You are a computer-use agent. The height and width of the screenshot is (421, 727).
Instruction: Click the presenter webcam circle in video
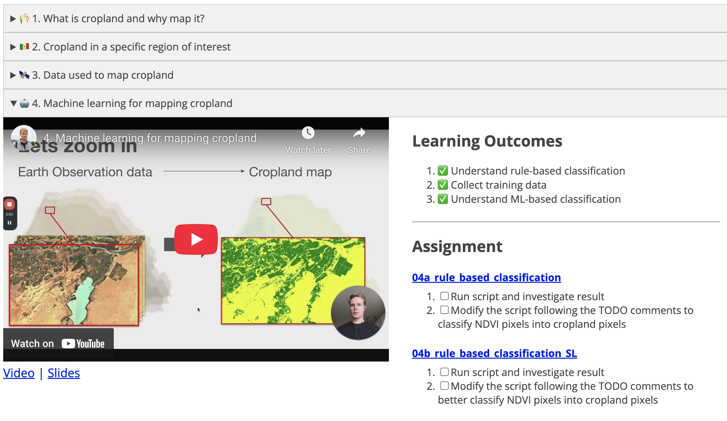pyautogui.click(x=358, y=313)
